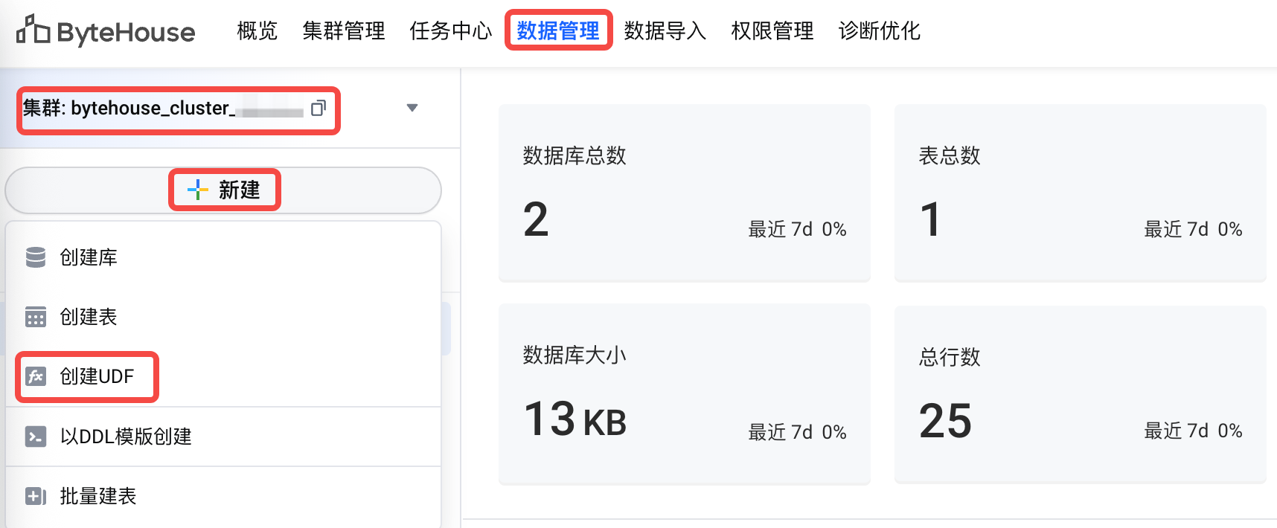Click the database icon beside 创建库
Viewport: 1277px width, 528px height.
(36, 257)
